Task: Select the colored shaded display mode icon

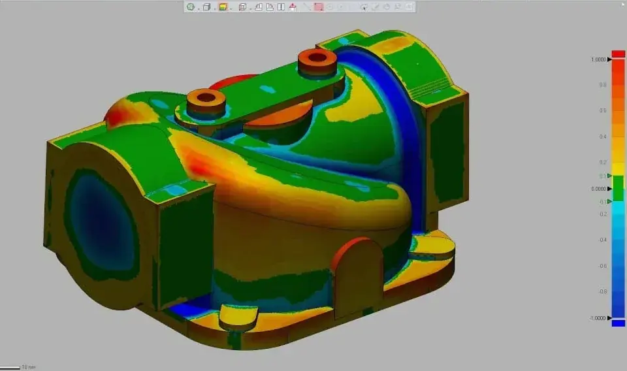Action: tap(223, 7)
